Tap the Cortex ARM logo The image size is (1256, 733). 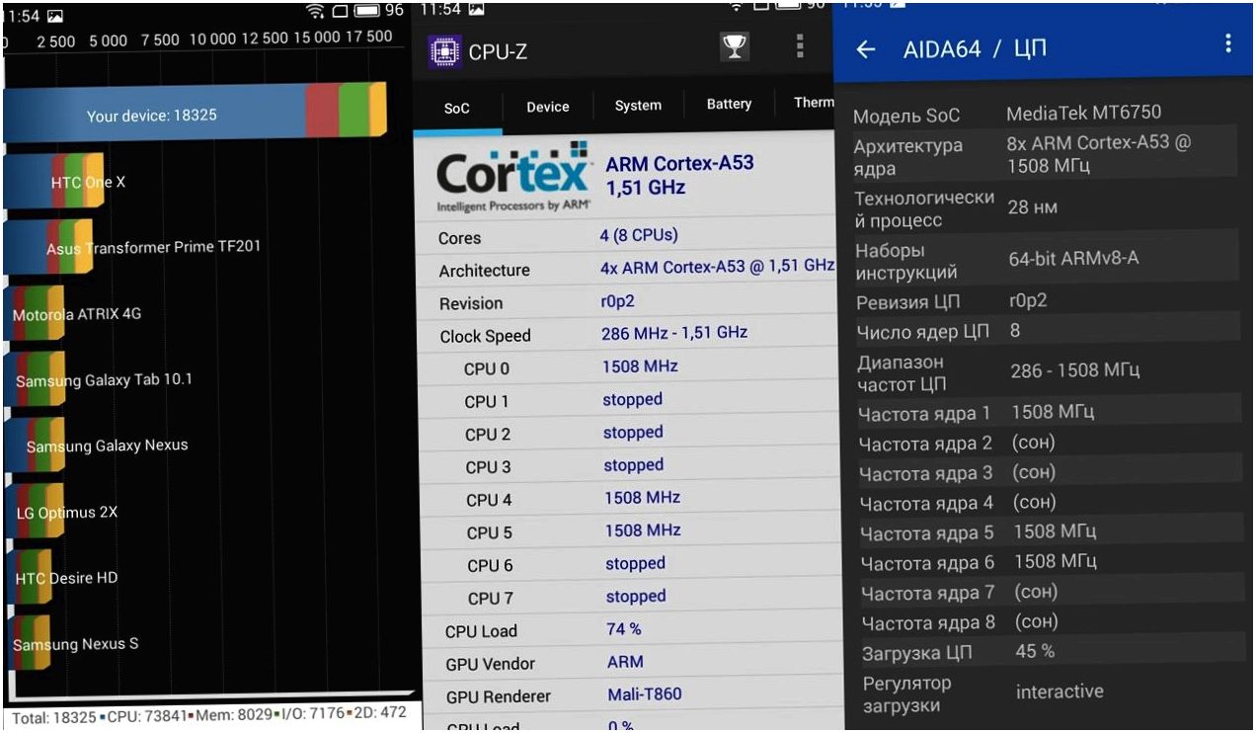(x=513, y=178)
